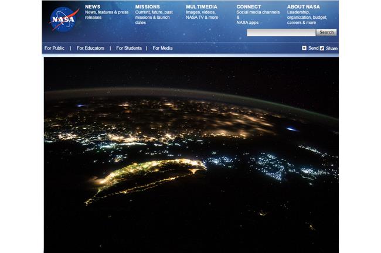Open the CONNECT menu
This screenshot has width=381, height=253.
pyautogui.click(x=249, y=7)
